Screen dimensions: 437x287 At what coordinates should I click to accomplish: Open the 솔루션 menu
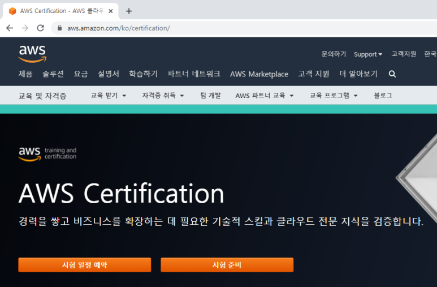[53, 74]
